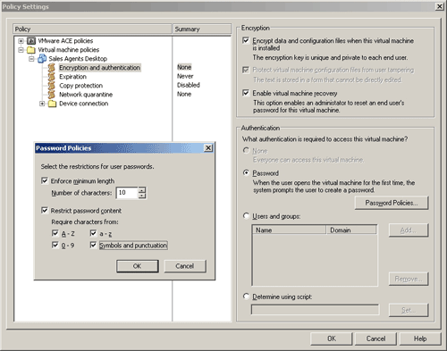Viewport: 447px width, 351px height.
Task: Select the Network quarantine policy item
Action: pyautogui.click(x=86, y=95)
